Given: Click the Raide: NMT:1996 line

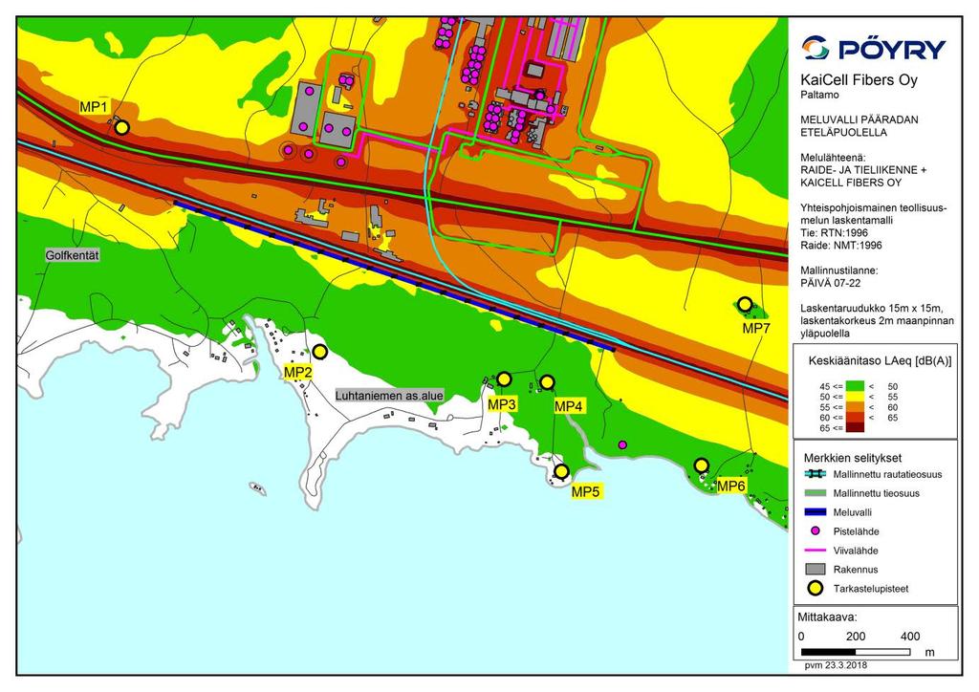Looking at the screenshot, I should pyautogui.click(x=841, y=246).
